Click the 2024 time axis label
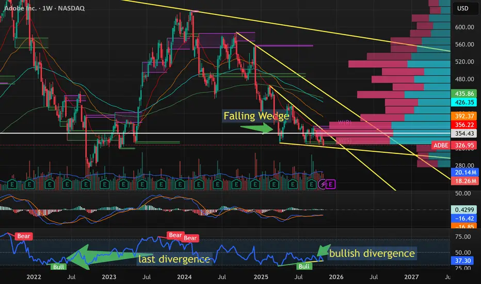 [184, 277]
